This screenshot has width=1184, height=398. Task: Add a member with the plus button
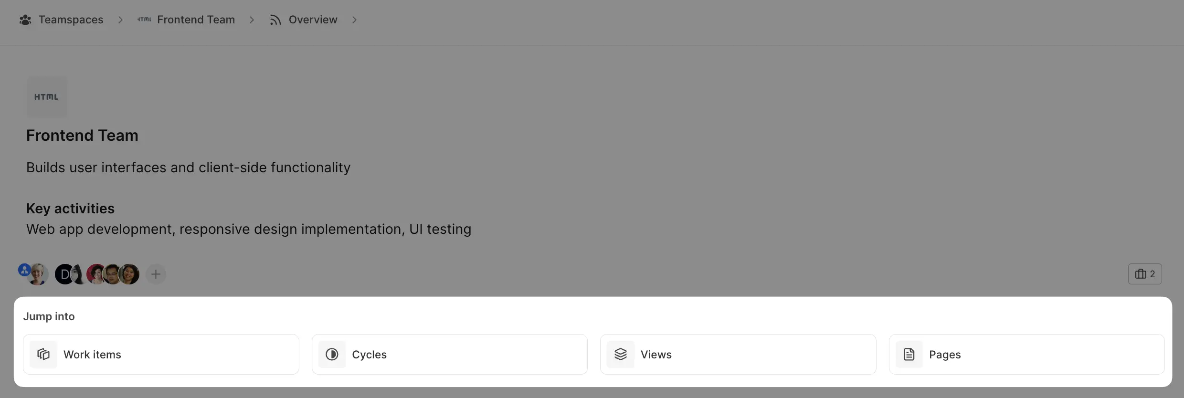[x=156, y=274]
